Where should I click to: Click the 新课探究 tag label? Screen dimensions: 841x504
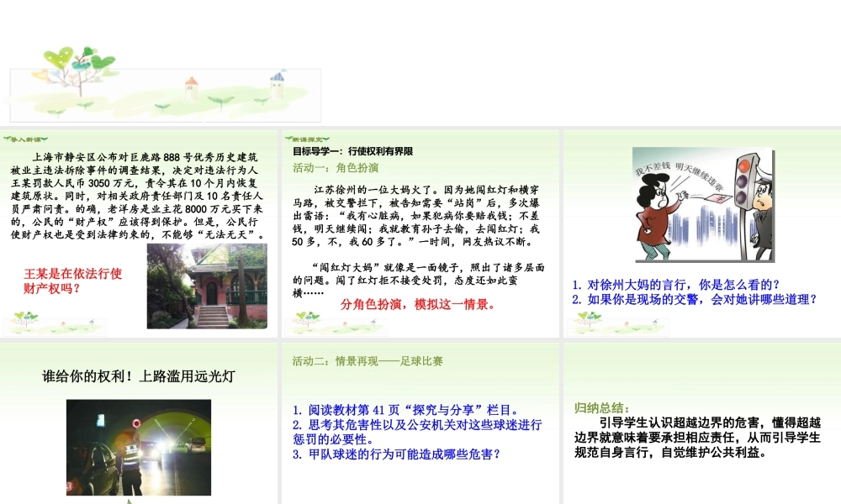click(300, 139)
